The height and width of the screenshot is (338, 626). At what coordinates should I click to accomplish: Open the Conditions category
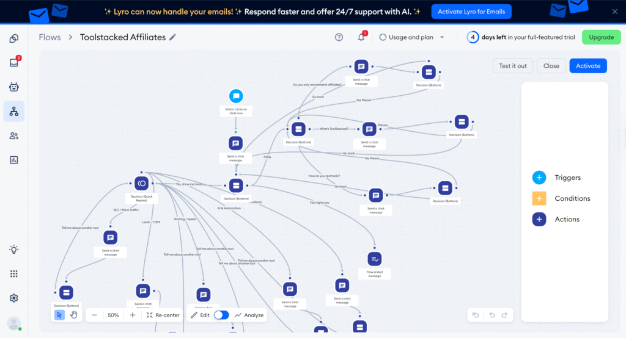[x=539, y=198]
